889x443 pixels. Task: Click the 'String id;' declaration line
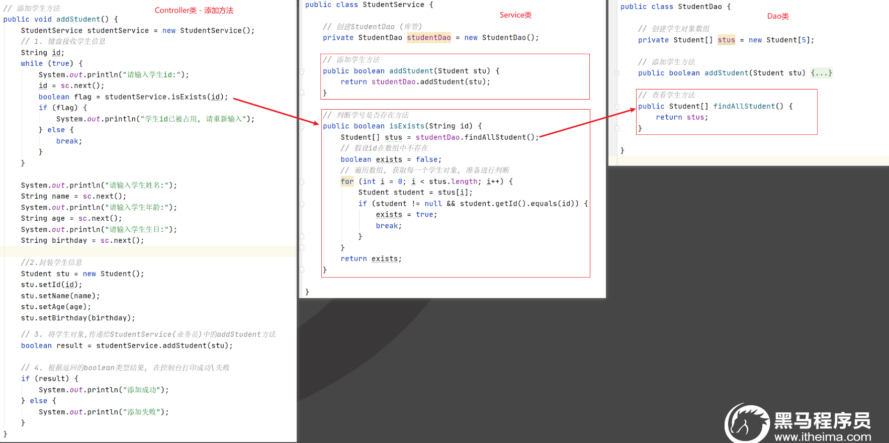tap(43, 53)
